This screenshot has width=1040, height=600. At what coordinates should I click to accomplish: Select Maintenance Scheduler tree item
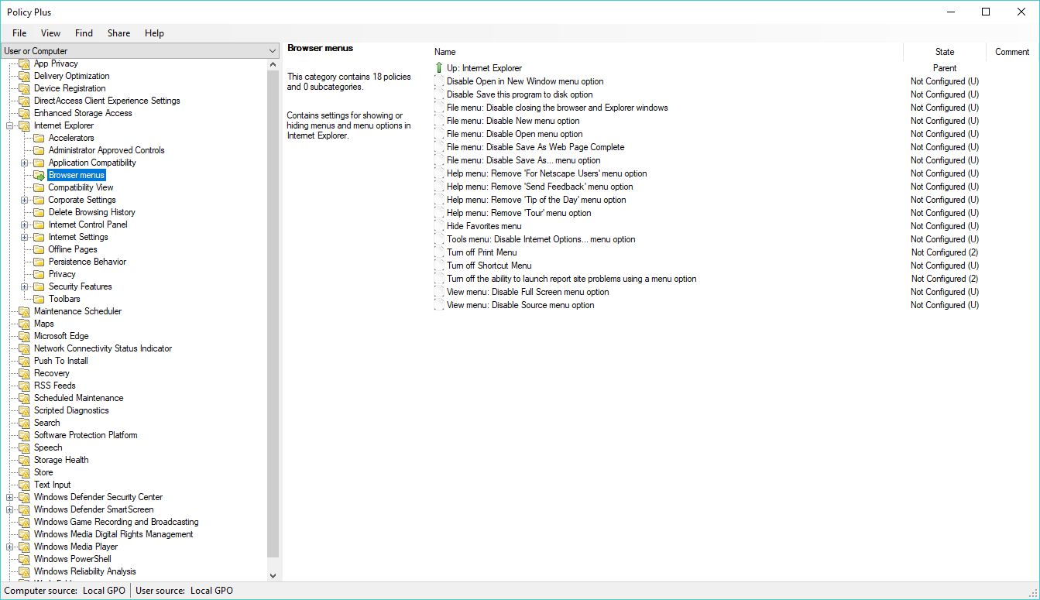coord(77,311)
